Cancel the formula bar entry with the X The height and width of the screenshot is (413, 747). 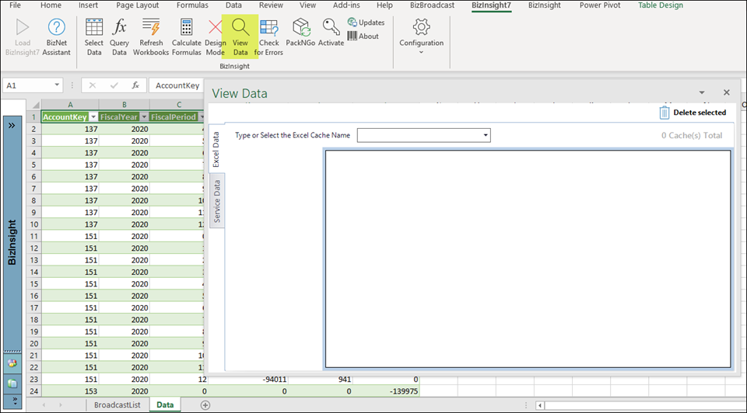point(93,85)
